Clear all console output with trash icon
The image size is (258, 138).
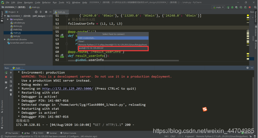[x=11, y=94]
